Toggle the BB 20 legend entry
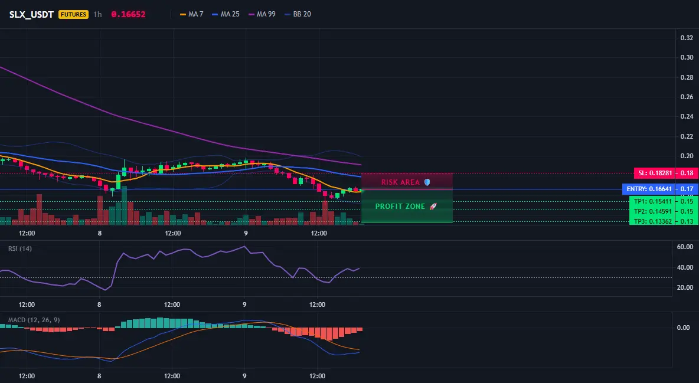Image resolution: width=699 pixels, height=383 pixels. tap(298, 14)
